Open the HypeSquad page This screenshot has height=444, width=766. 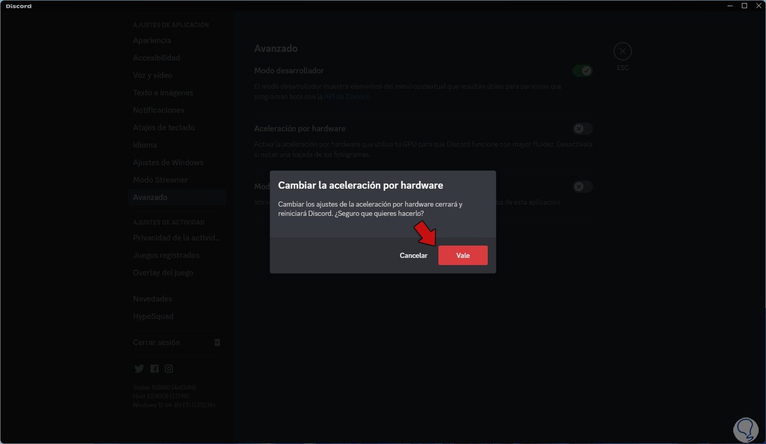pos(177,316)
